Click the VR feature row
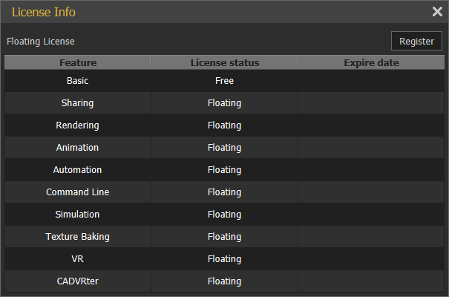449x297 pixels. point(78,259)
